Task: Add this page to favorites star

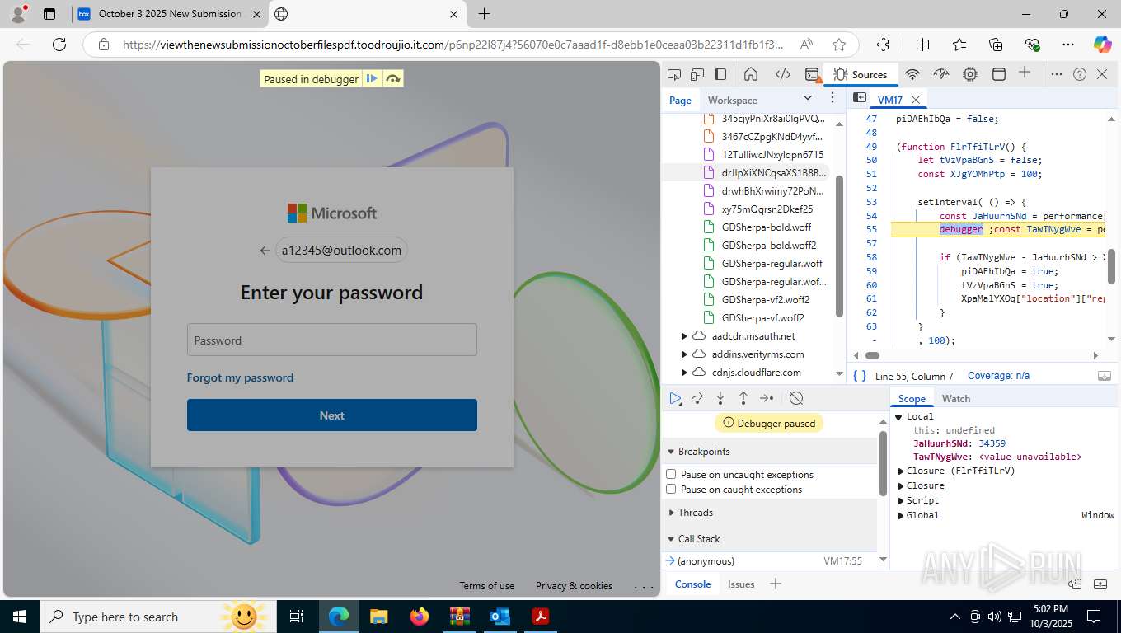Action: 839,45
